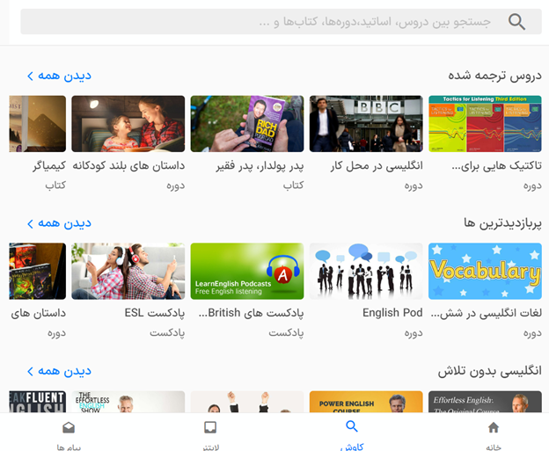
Task: Click title تاکتیک هایی برای...
Action: click(496, 166)
